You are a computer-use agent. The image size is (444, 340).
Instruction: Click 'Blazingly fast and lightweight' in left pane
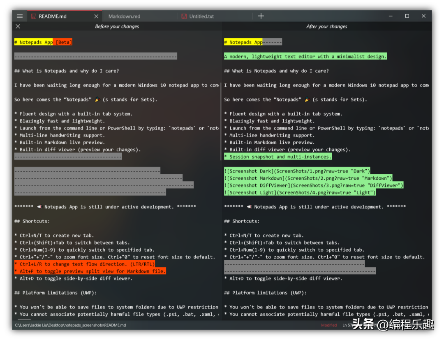(60, 121)
